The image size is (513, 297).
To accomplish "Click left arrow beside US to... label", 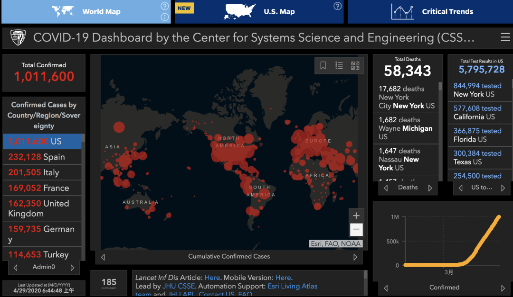I will [461, 188].
